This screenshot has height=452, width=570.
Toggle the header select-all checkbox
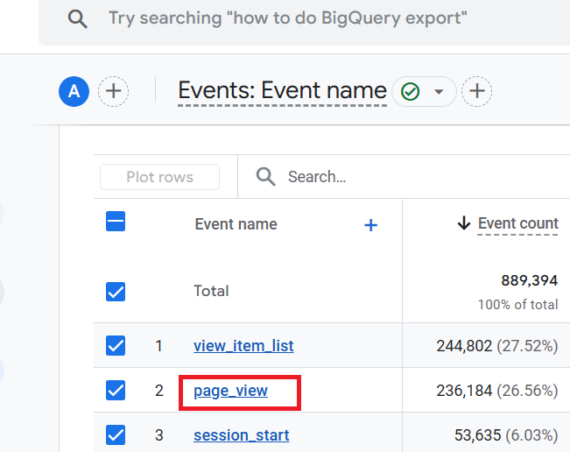pos(116,222)
